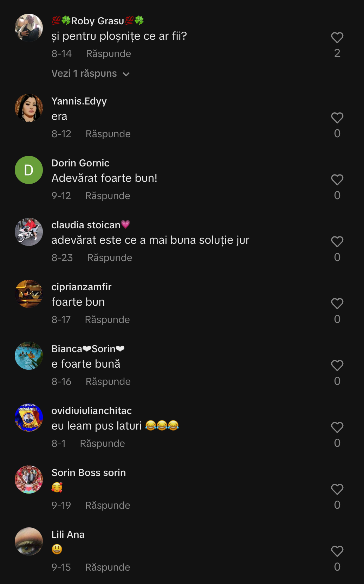
Task: Like Dorin Gornic's comment
Action: 337,180
